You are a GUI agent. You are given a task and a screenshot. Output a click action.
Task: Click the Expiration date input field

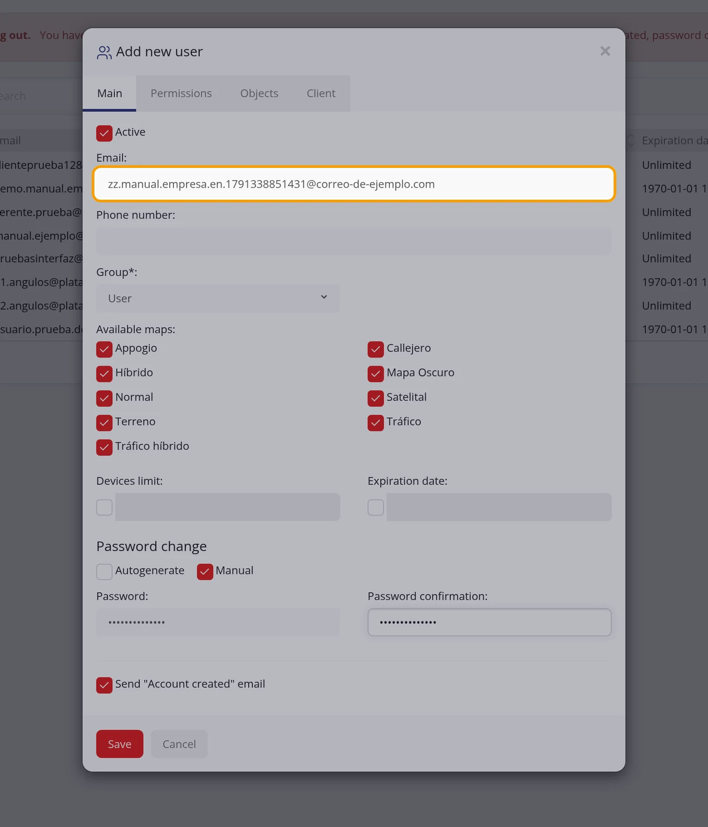[x=499, y=507]
